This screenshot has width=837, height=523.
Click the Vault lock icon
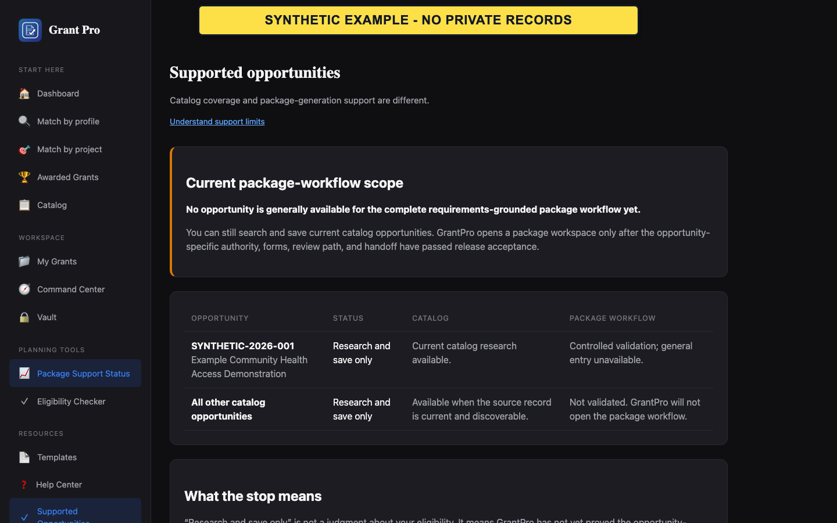24,317
